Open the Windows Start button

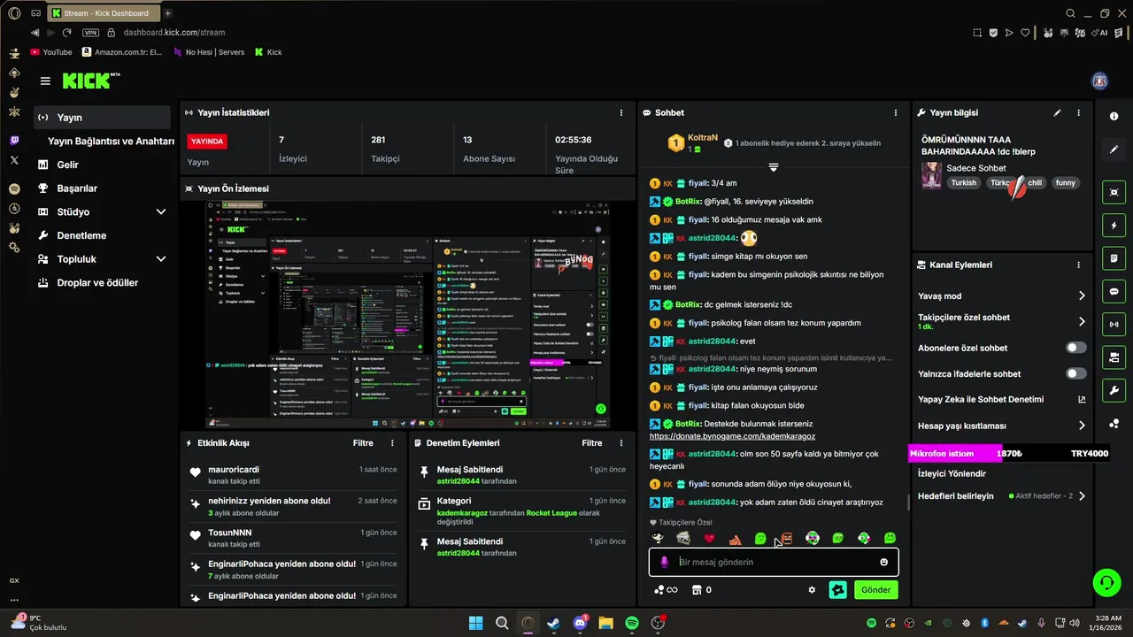(476, 623)
